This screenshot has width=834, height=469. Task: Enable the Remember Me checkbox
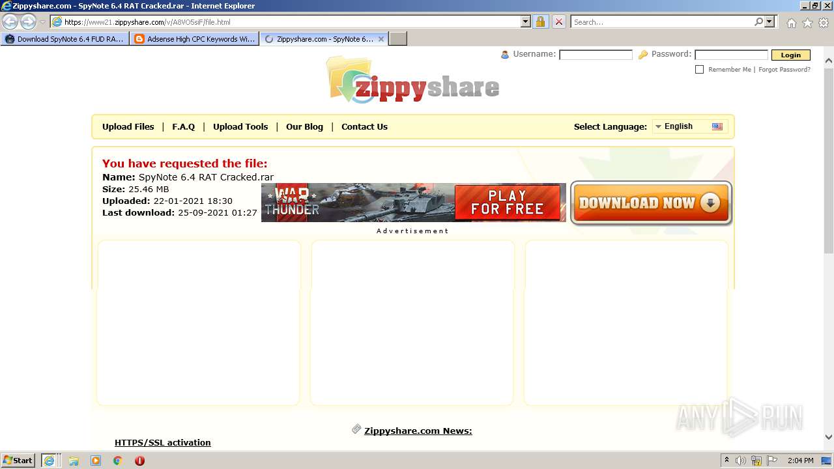click(700, 69)
